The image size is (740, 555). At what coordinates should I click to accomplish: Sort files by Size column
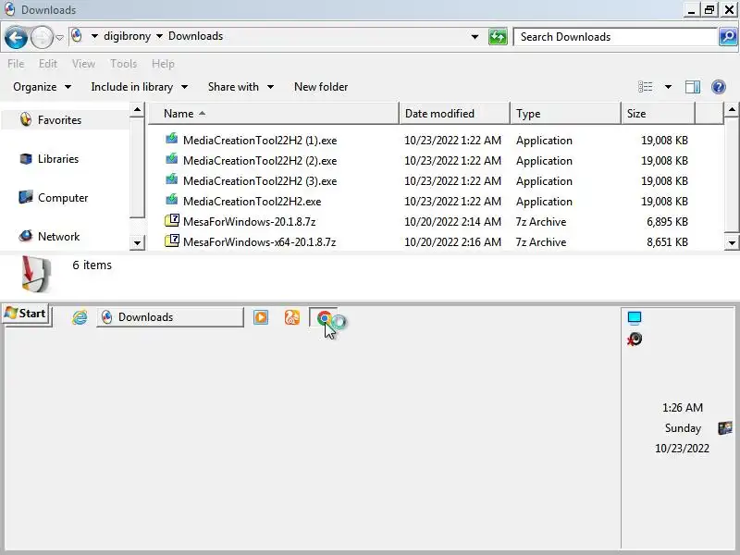pos(658,114)
